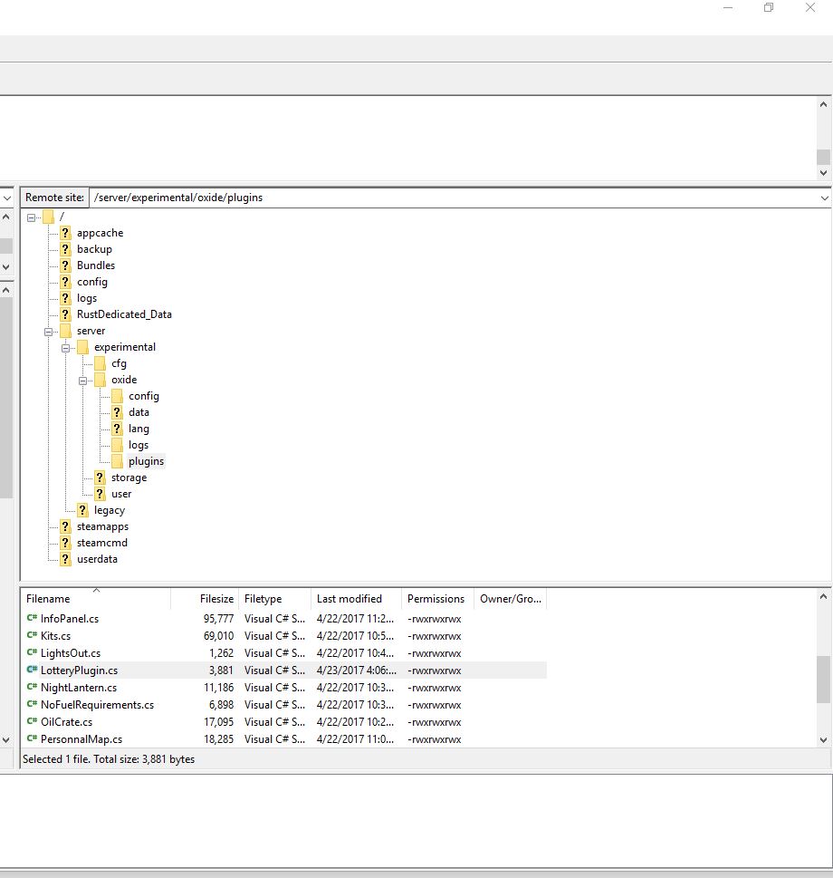Click the legacy folder icon
Screen dimensions: 833x878
point(82,510)
